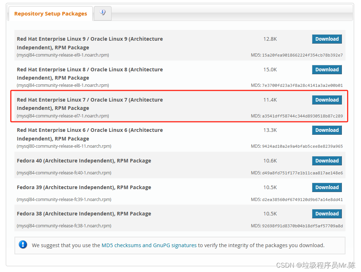Click the MD5 hash for the Fedora 40 package

(302, 173)
